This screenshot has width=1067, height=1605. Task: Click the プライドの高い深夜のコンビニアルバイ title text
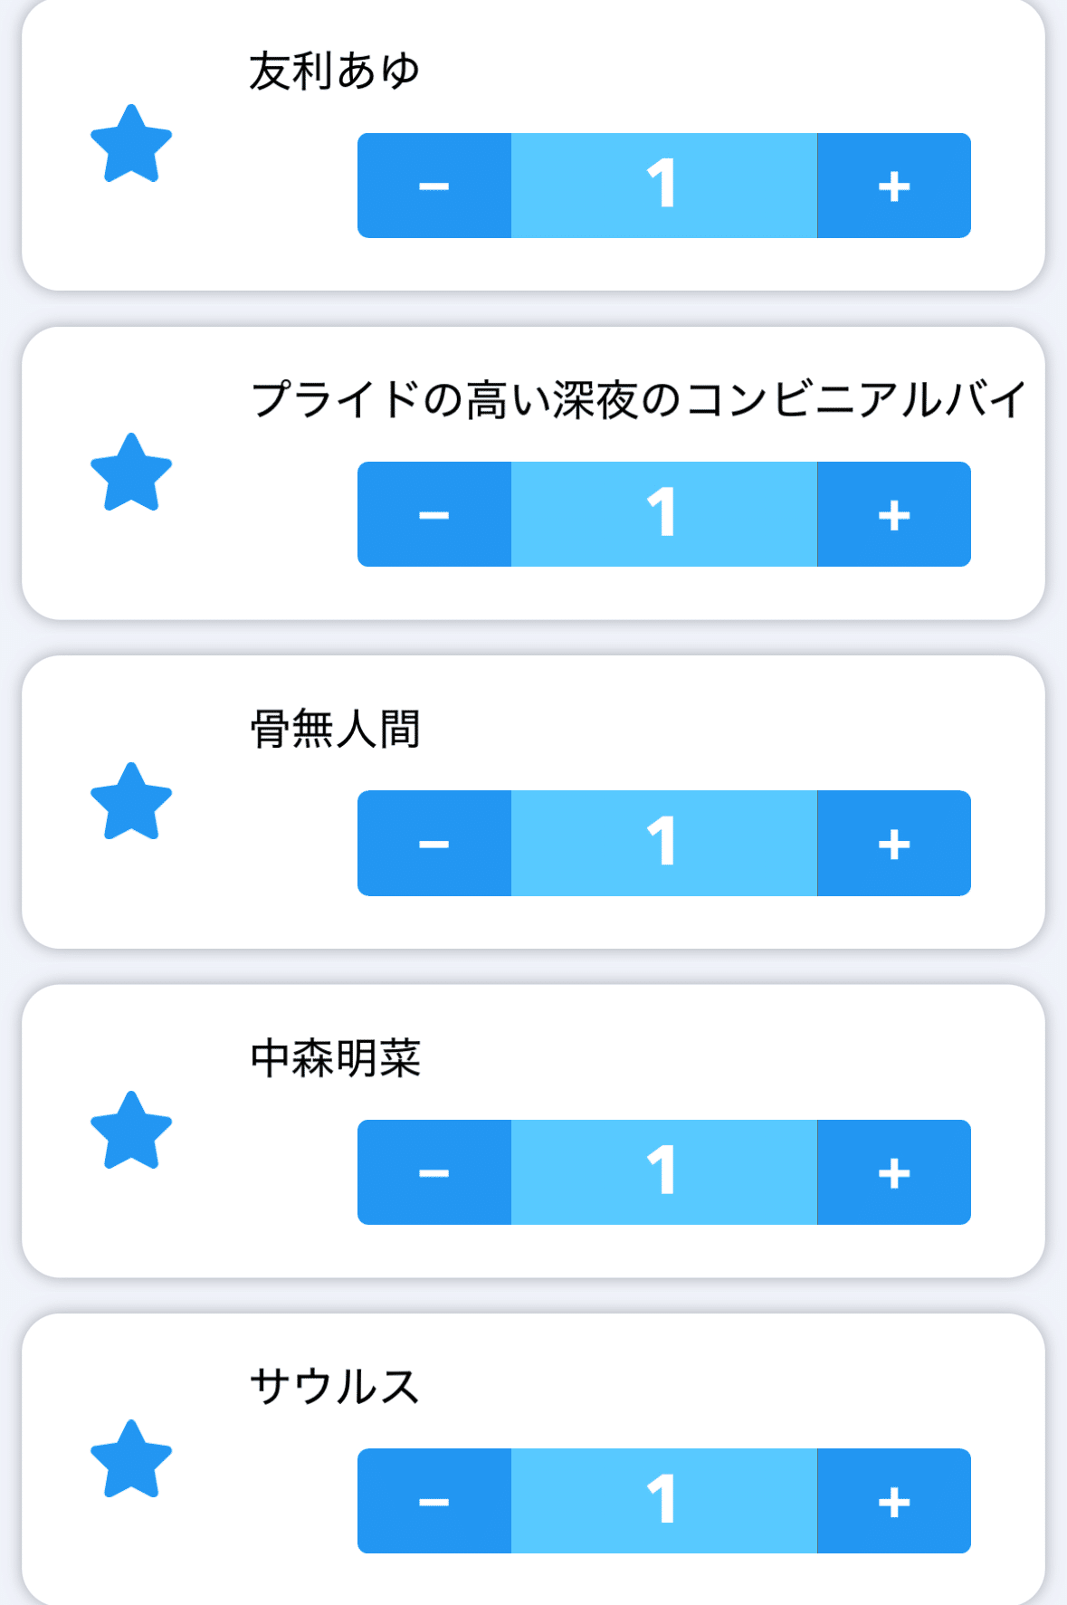pyautogui.click(x=638, y=400)
